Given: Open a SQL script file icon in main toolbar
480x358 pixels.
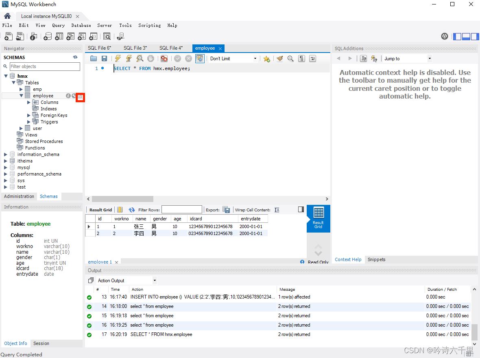Looking at the screenshot, I should pos(20,37).
